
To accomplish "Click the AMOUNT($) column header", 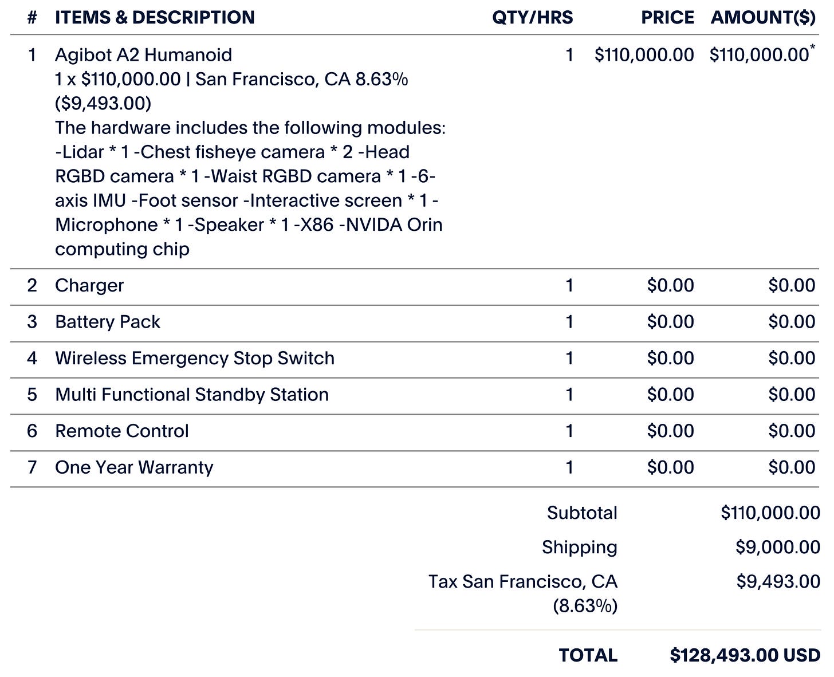I will coord(763,17).
